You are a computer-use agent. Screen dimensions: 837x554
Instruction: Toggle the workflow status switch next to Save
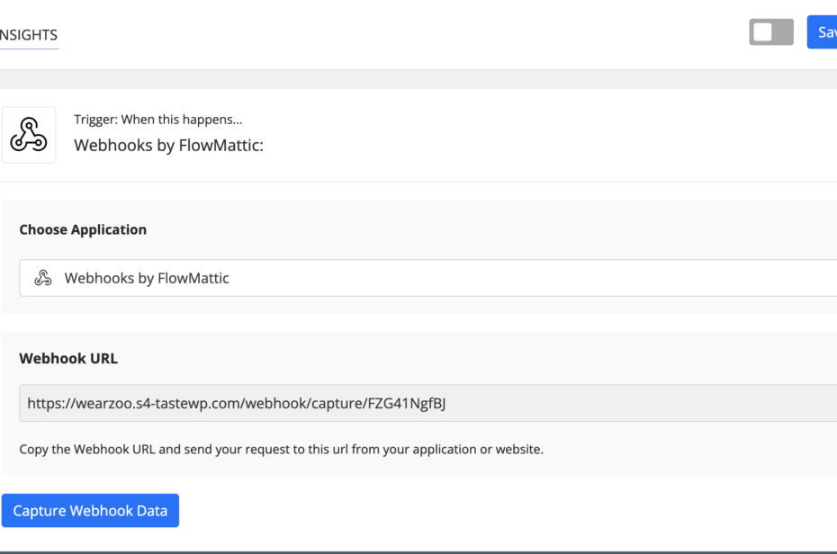click(x=771, y=32)
